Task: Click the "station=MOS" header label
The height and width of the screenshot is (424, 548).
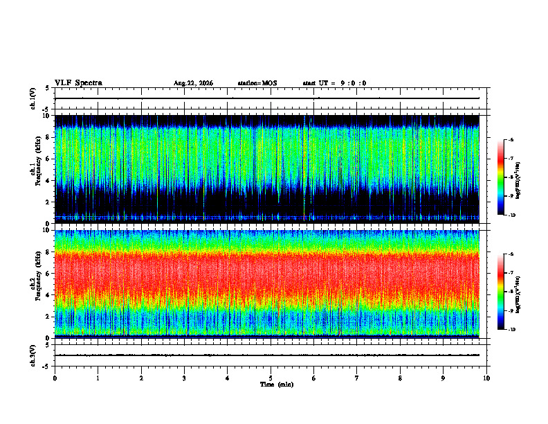Action: coord(257,83)
